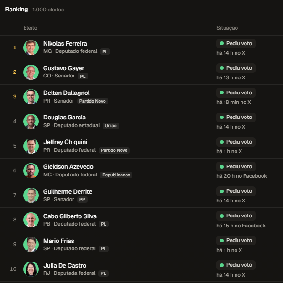Click 'RJ · Deputada federal' subtitle

coord(69,273)
